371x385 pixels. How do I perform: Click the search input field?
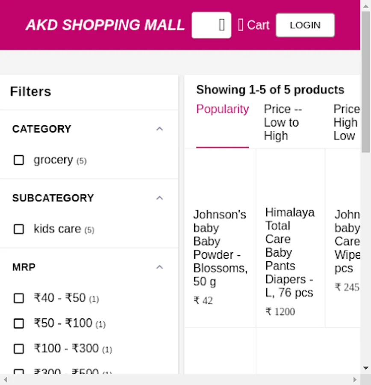pyautogui.click(x=205, y=25)
